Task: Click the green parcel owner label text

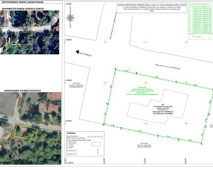Action: point(142,91)
